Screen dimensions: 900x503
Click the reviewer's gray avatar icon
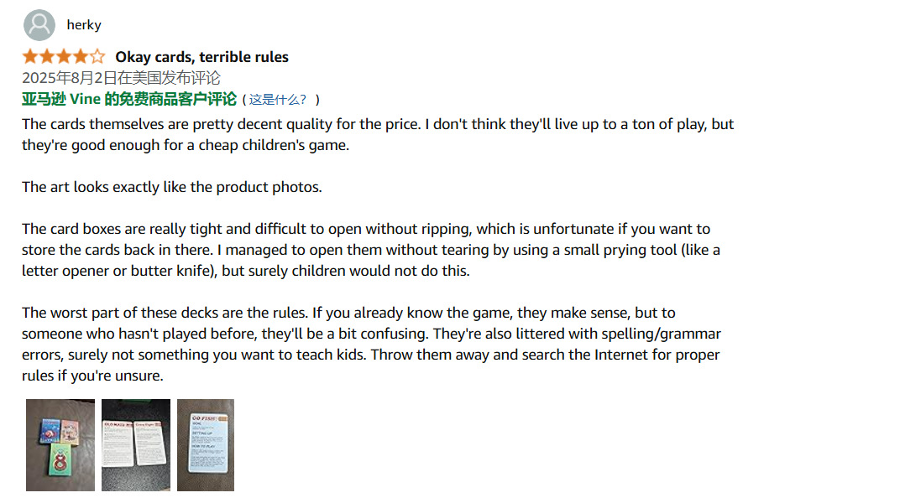(x=39, y=25)
